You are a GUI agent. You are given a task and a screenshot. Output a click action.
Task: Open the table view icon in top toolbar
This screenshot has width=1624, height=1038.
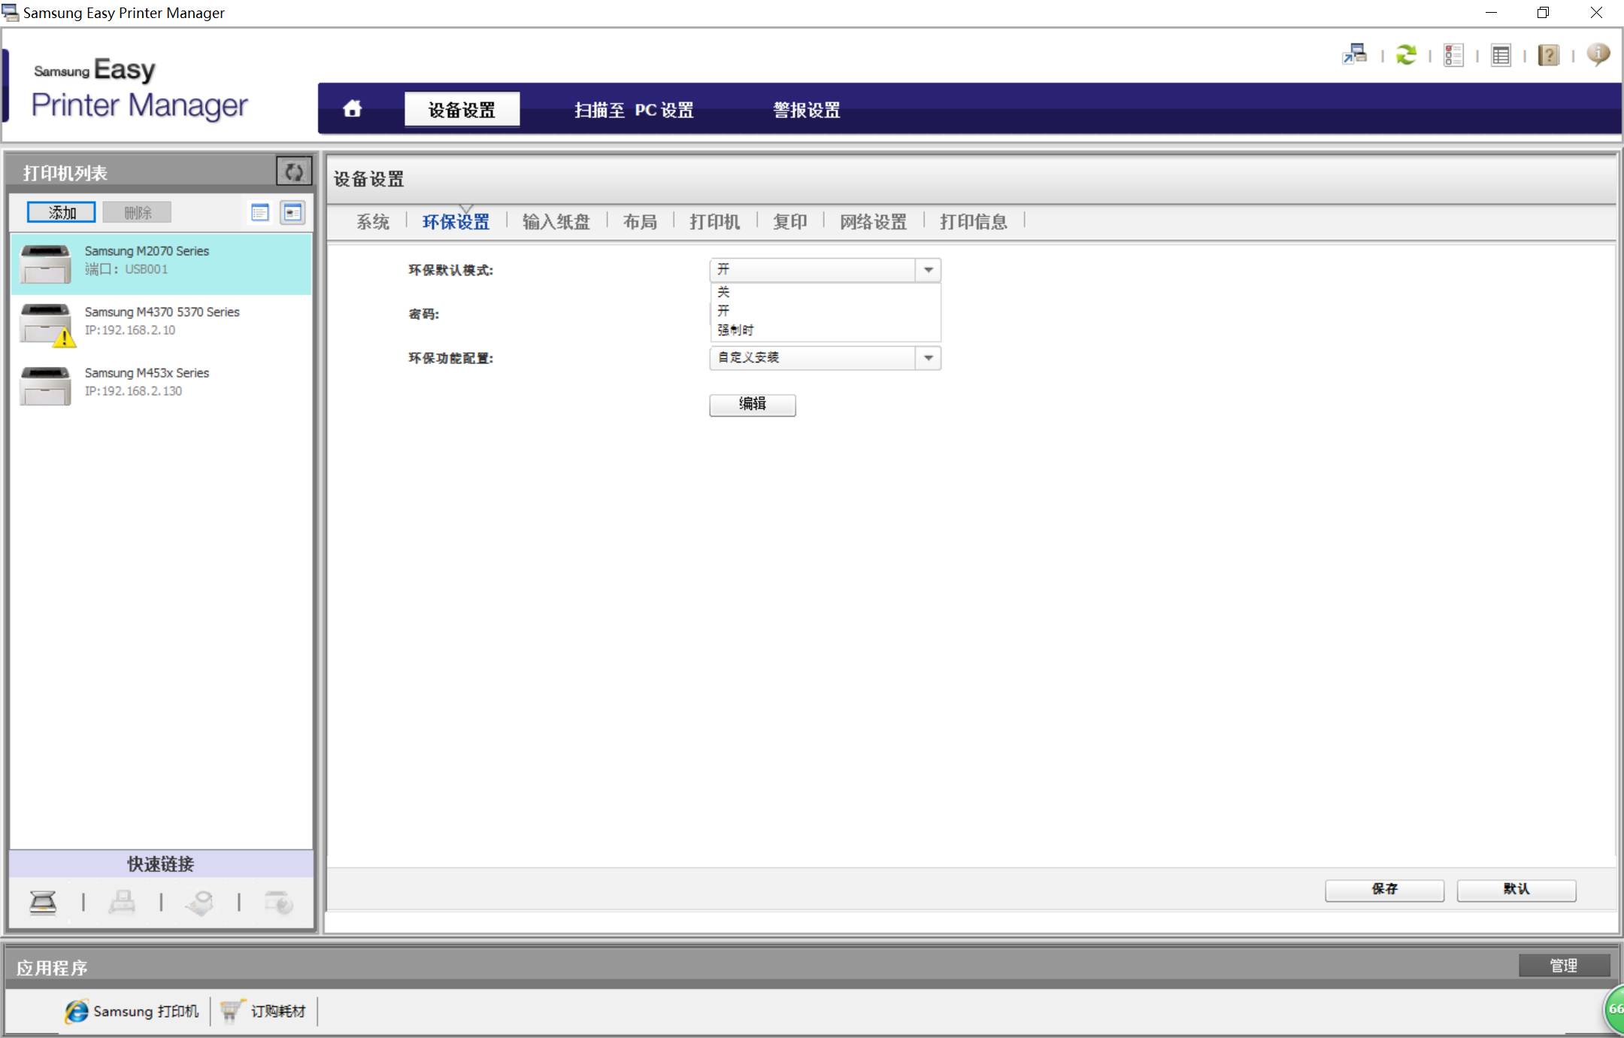click(1501, 55)
